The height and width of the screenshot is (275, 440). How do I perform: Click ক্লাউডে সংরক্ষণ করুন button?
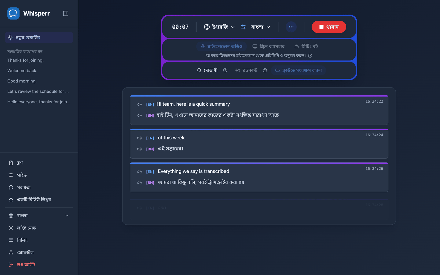298,70
